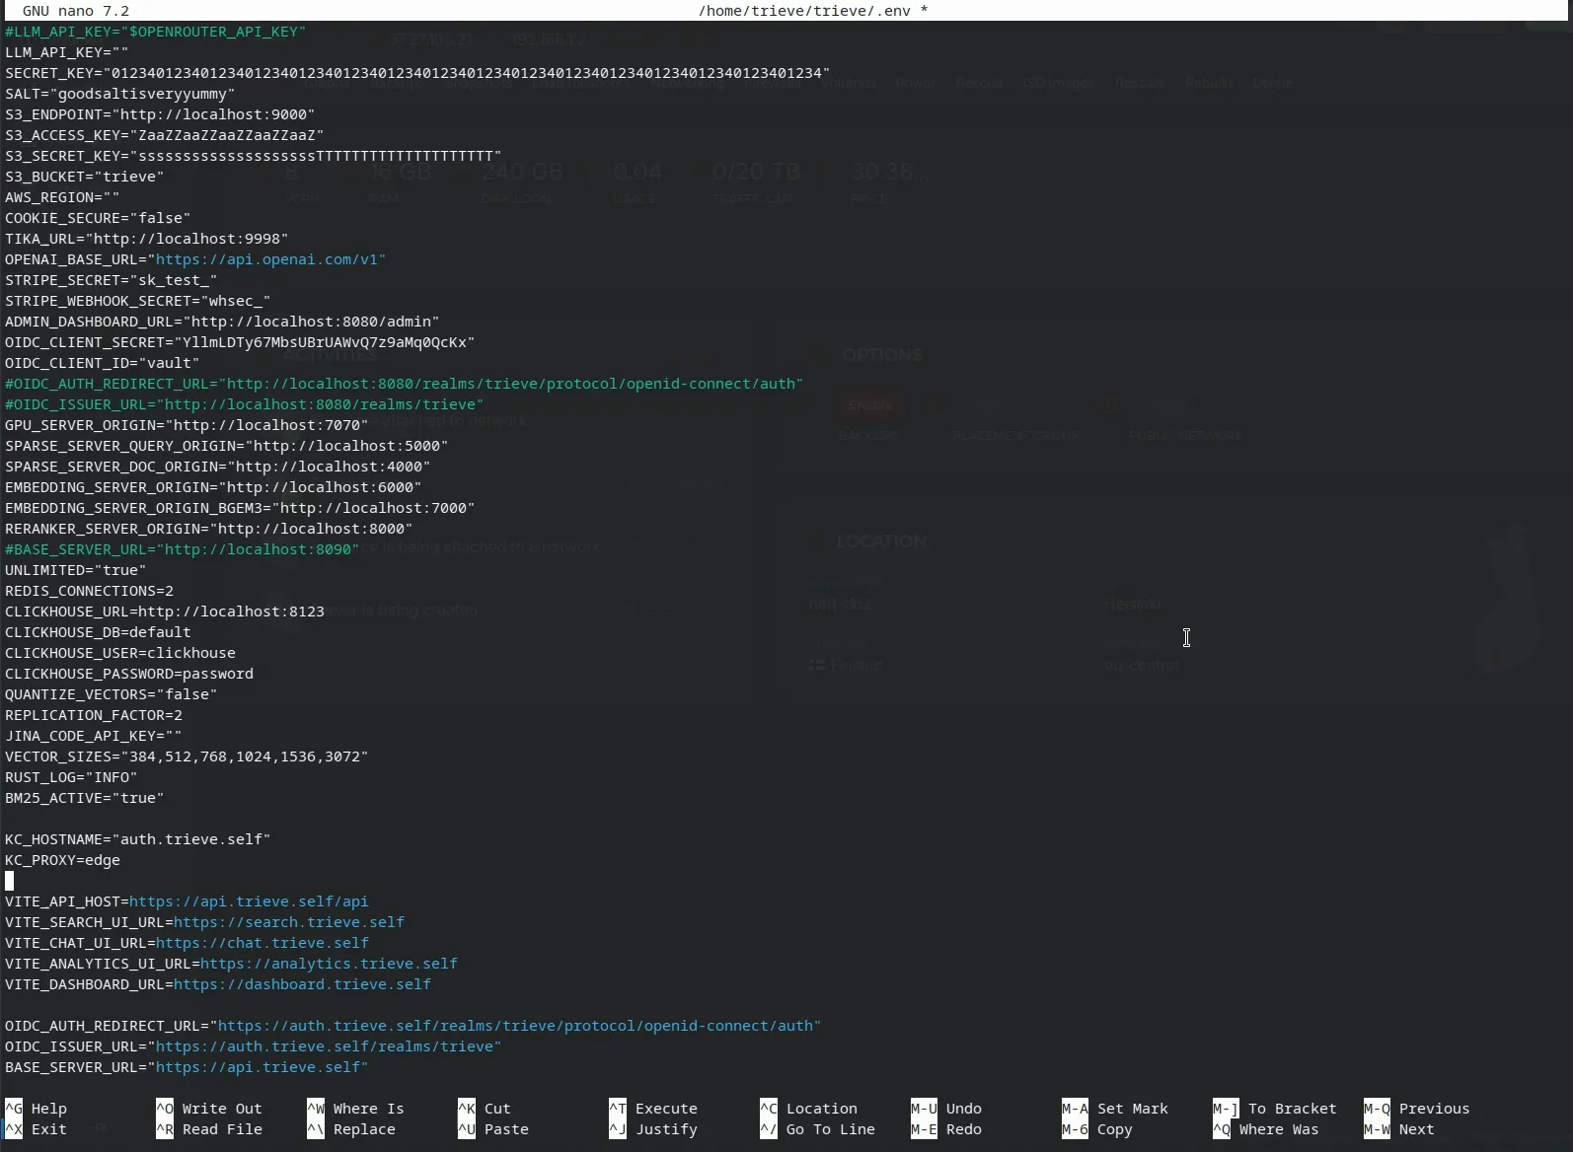Click the ^\ Replace shortcut
This screenshot has height=1152, width=1573.
pos(351,1129)
